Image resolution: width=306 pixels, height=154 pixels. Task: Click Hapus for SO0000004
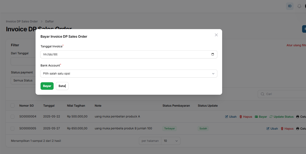246,117
